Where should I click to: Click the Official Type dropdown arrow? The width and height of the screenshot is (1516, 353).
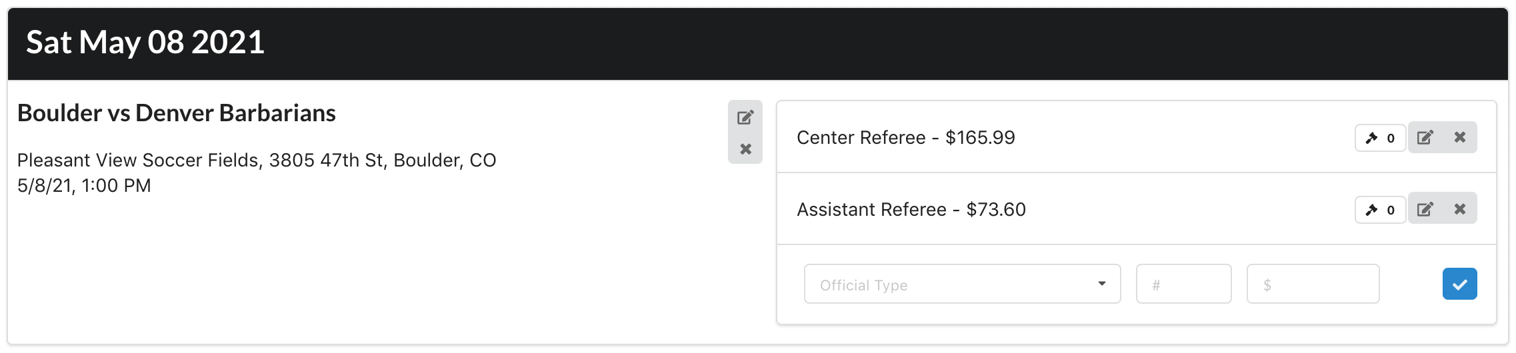pyautogui.click(x=1102, y=284)
